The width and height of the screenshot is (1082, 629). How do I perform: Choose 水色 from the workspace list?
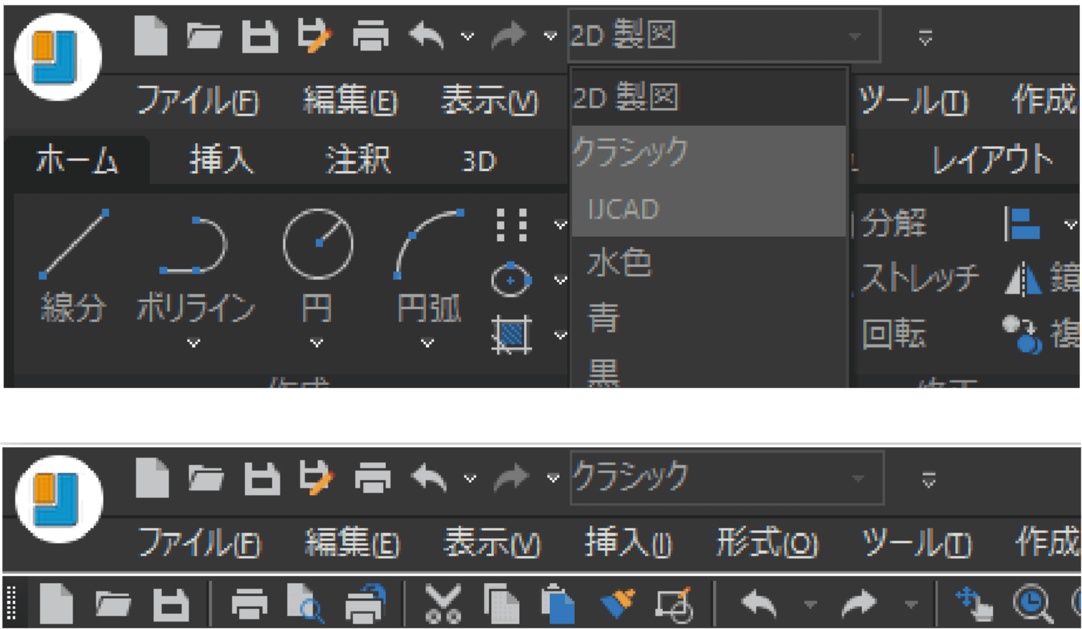click(708, 263)
